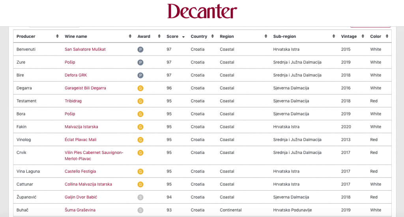Click Silver award badge for Galjin Dvor Babić
This screenshot has width=404, height=217.
(140, 197)
